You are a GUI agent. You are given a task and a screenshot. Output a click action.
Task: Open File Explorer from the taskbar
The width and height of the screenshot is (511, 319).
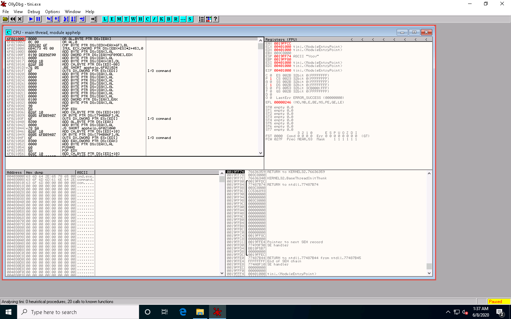tap(200, 312)
